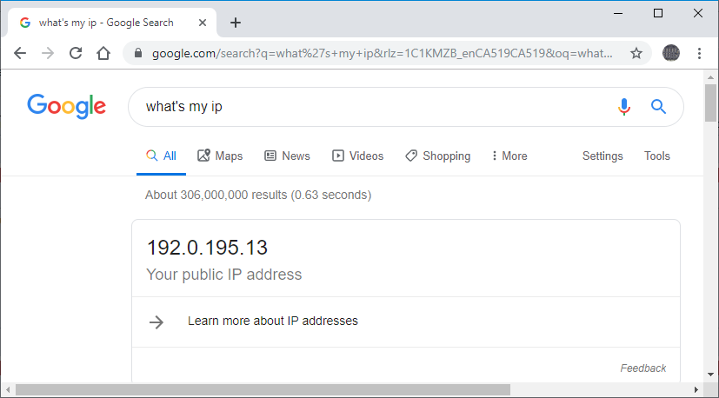Click the horizontal scrollbar left arrow

tap(8, 390)
